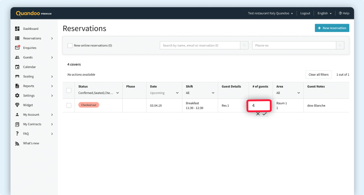Click the name search magnifier icon
Screen dimensions: 364x195
pyautogui.click(x=244, y=45)
